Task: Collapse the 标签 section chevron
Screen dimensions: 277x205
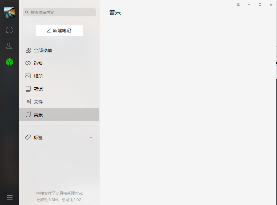Action: [91, 138]
